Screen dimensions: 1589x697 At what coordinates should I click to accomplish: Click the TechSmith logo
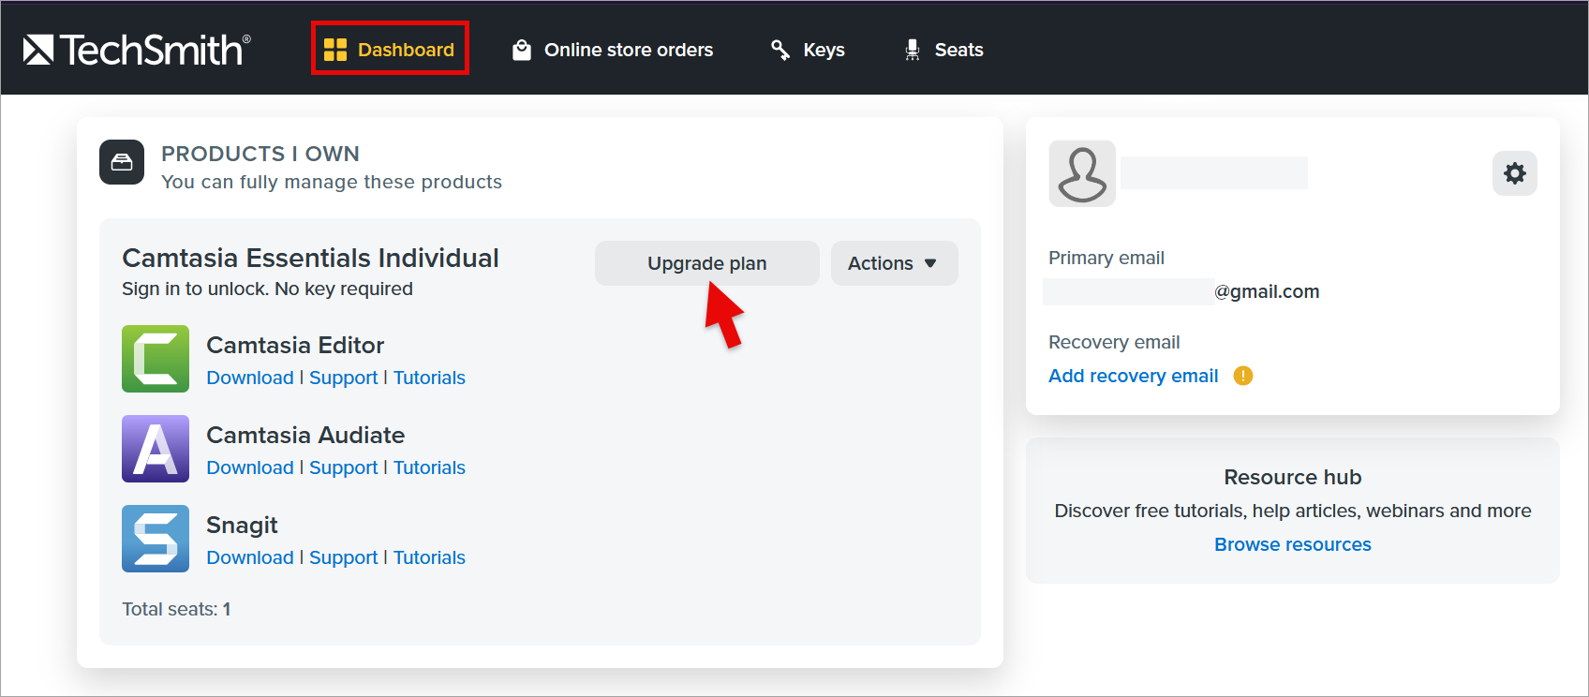pyautogui.click(x=137, y=50)
